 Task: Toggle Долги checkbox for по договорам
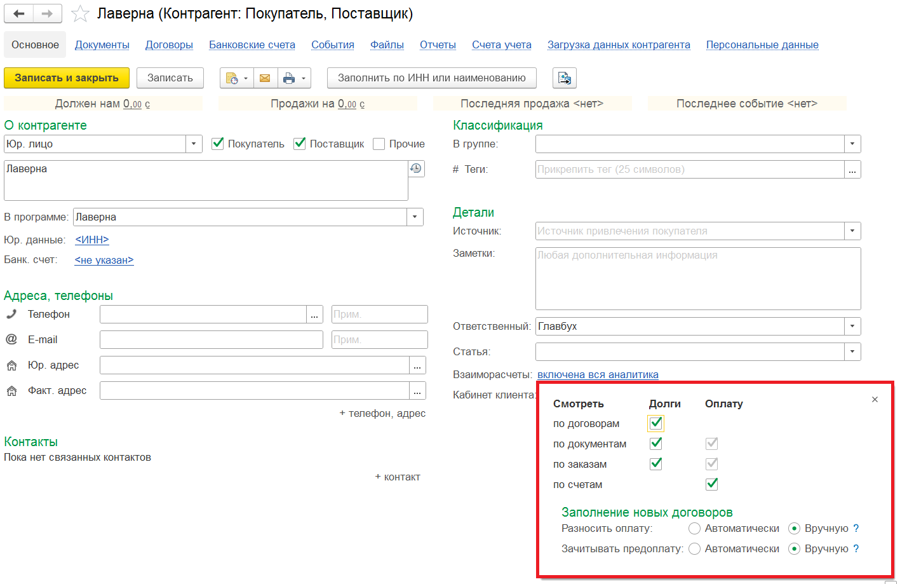point(656,423)
